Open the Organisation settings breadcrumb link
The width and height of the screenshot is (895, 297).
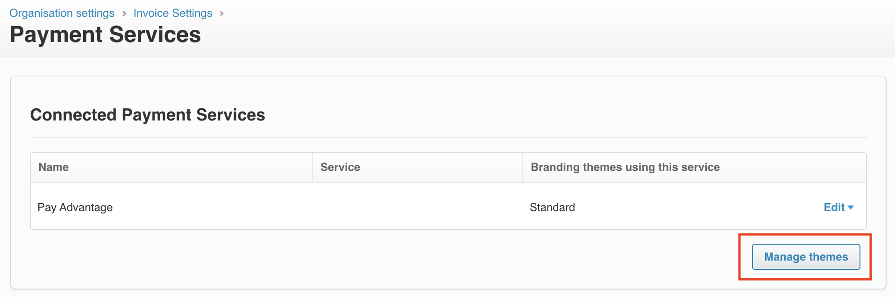[62, 13]
